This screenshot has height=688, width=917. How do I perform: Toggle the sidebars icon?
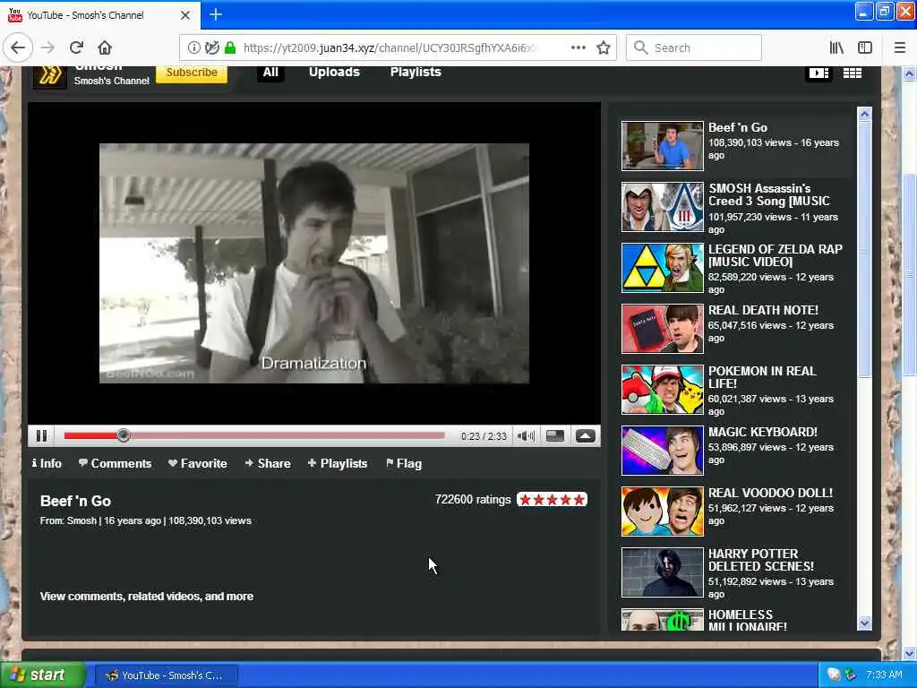pos(865,47)
